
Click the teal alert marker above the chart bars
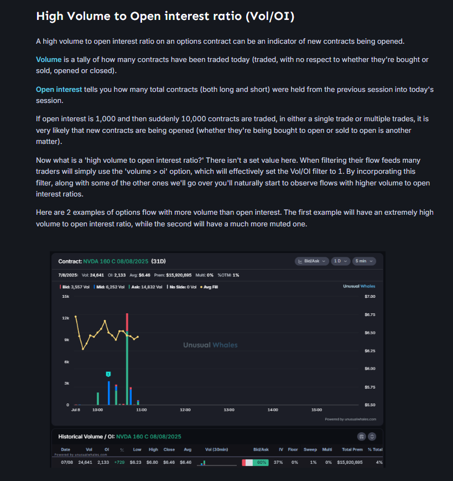pos(108,374)
